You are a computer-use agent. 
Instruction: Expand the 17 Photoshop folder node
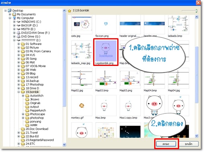18,84
